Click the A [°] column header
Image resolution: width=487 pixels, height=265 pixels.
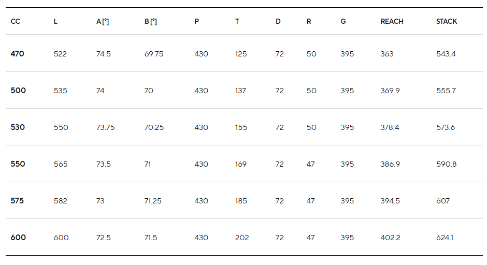[103, 21]
